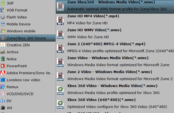Click the Zune Video WMV profile icon

(x=60, y=62)
